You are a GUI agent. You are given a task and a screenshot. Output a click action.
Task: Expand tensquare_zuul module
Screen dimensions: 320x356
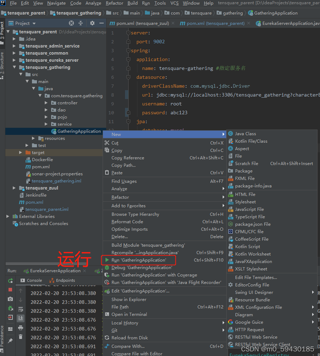14,188
